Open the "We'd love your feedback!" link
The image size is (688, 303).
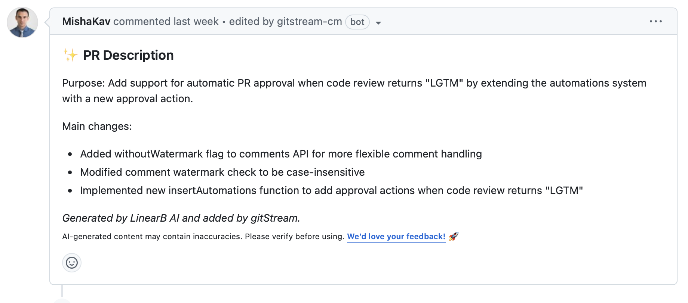396,237
